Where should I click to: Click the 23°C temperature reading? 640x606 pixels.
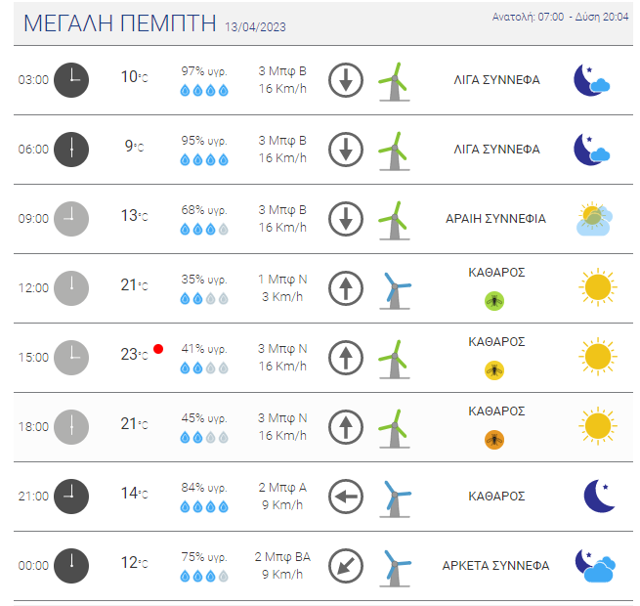point(134,354)
